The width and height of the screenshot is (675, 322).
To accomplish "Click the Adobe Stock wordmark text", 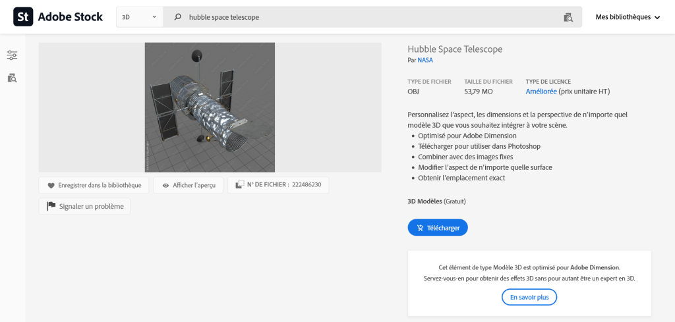I will click(x=70, y=17).
